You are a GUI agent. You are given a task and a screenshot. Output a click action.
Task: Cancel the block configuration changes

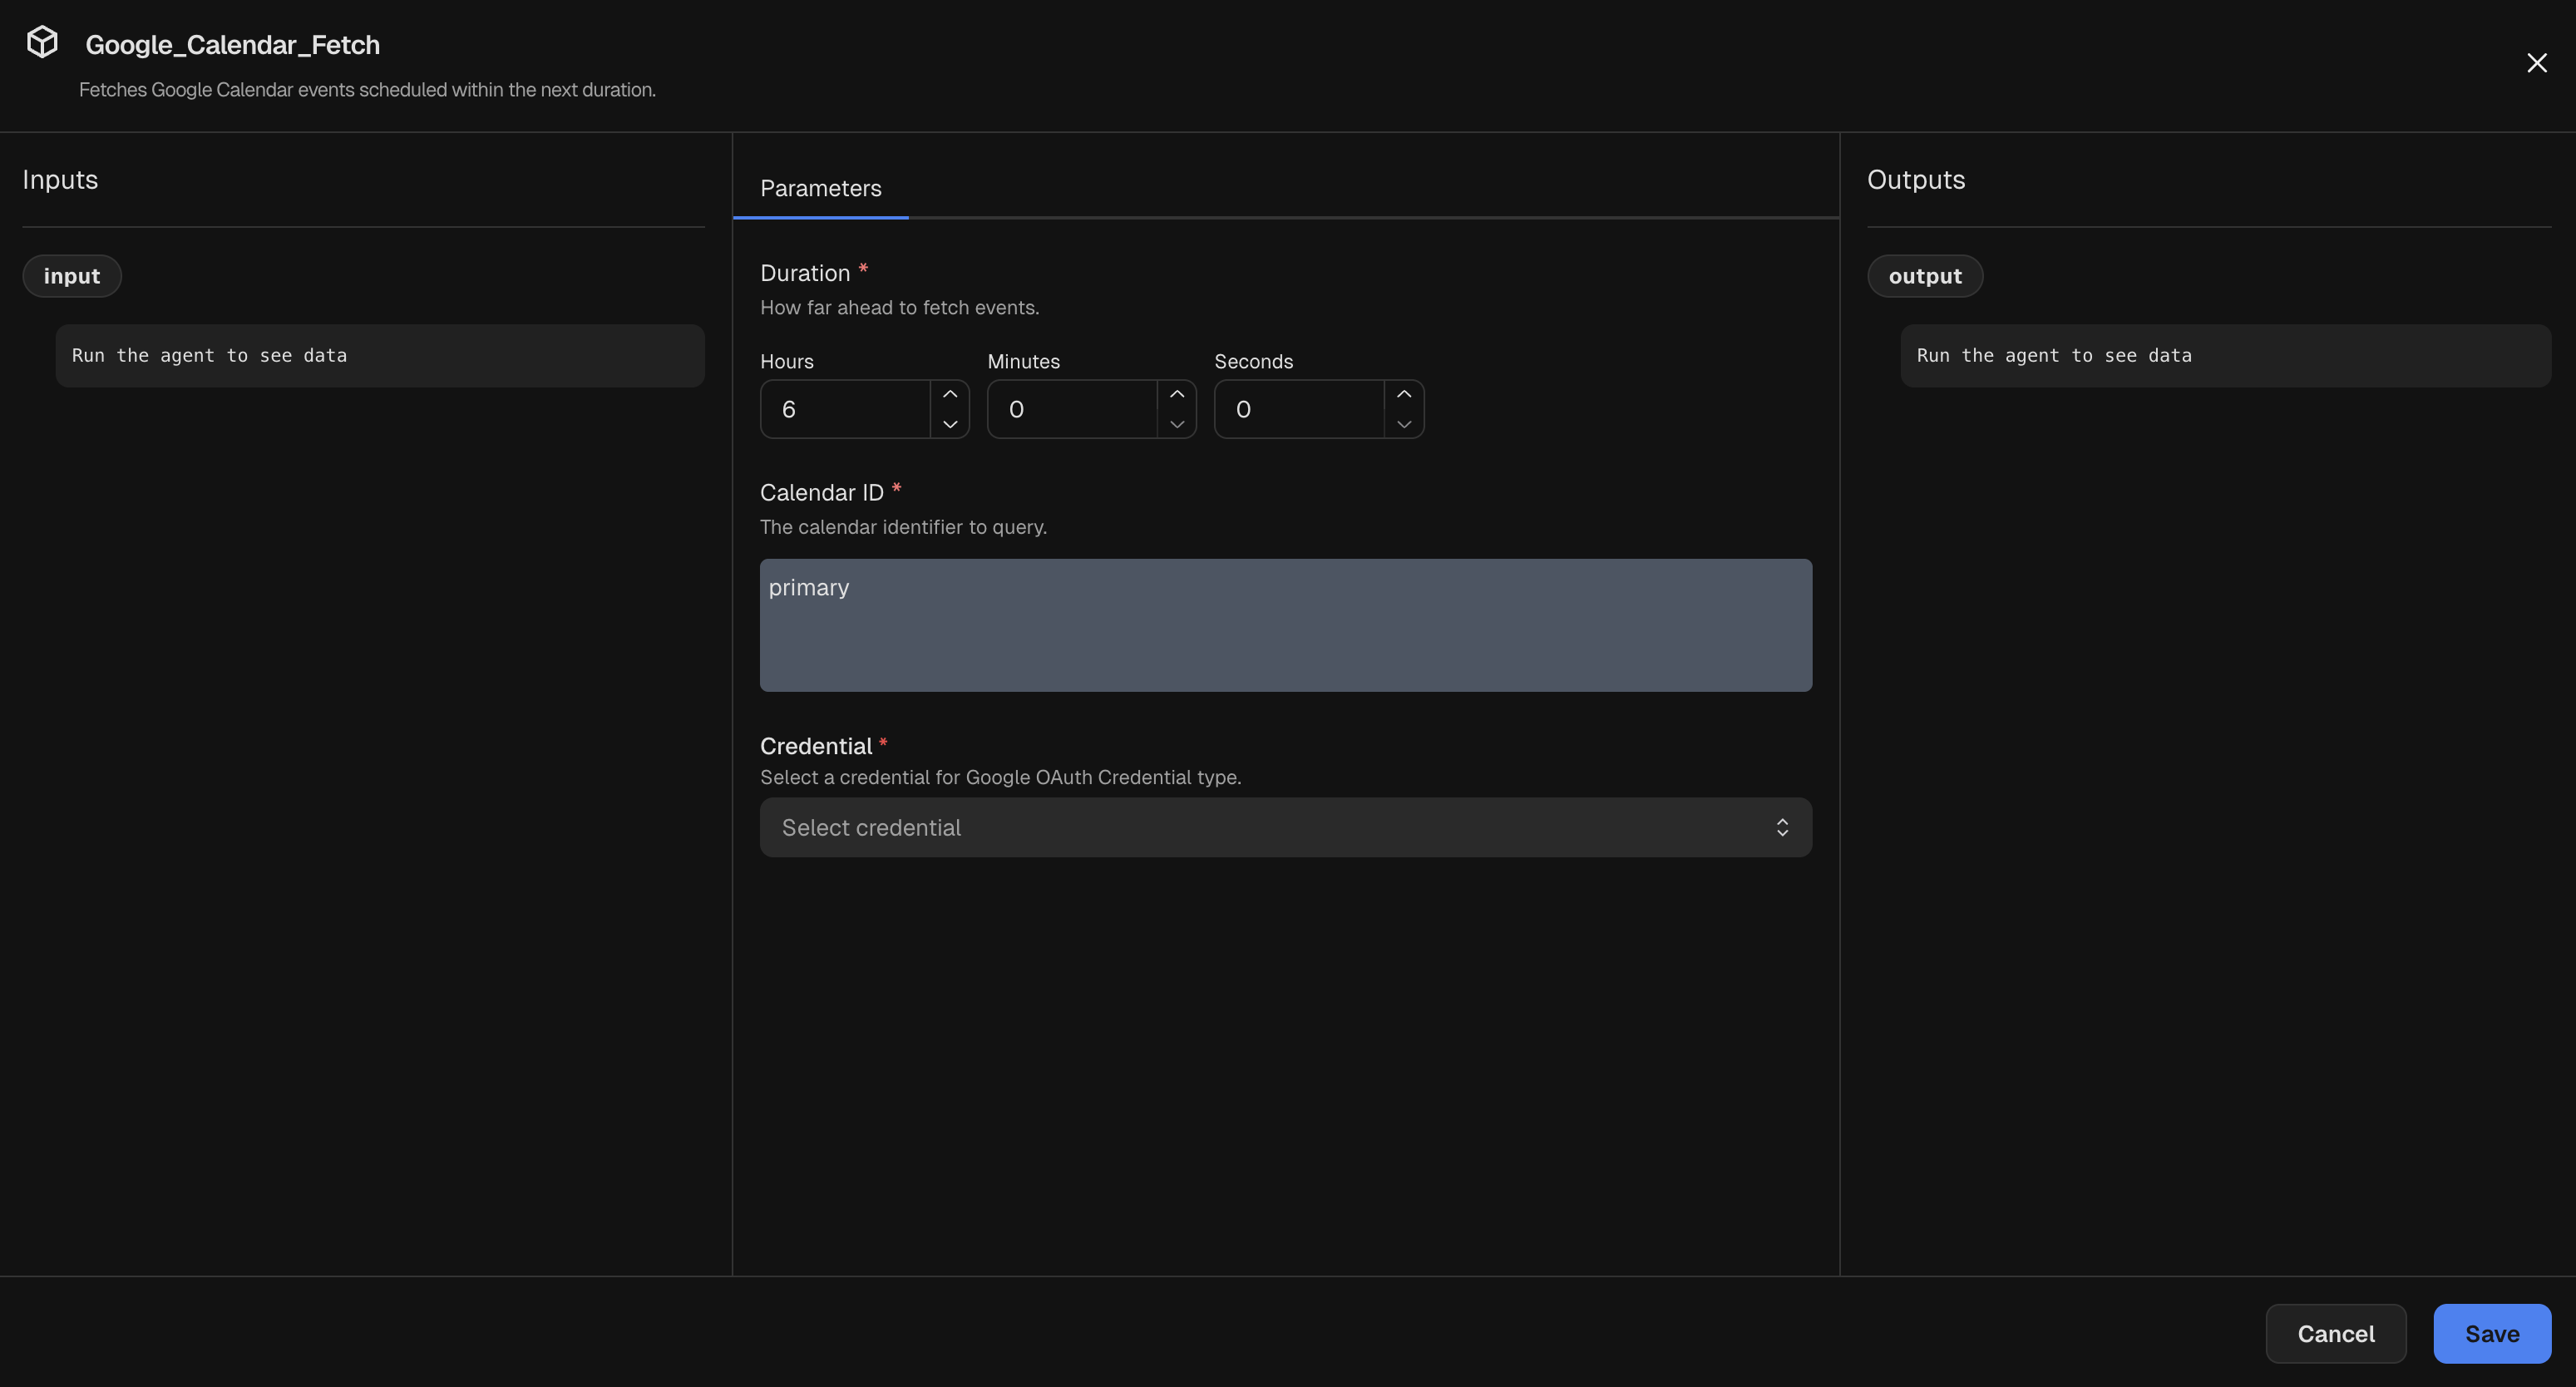coord(2336,1333)
